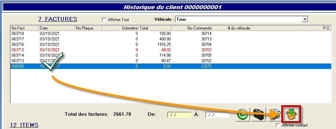
Task: Enable the Afficher Tout checkbox
Action: [x=104, y=20]
